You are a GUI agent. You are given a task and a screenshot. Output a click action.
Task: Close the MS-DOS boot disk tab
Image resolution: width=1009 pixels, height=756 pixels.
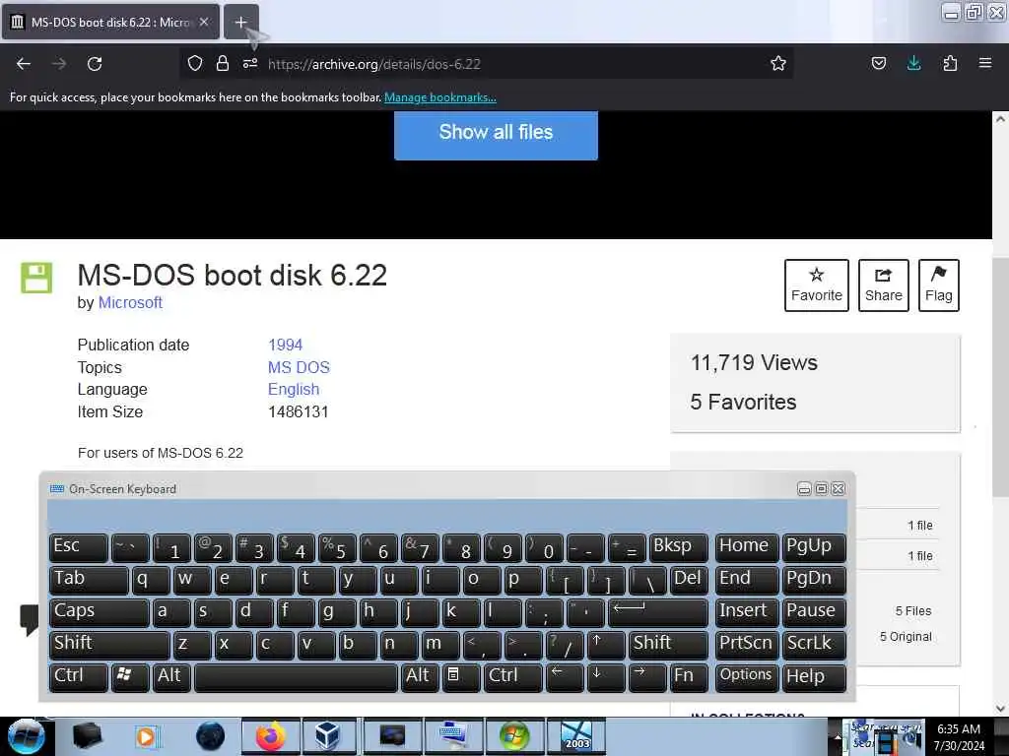204,22
